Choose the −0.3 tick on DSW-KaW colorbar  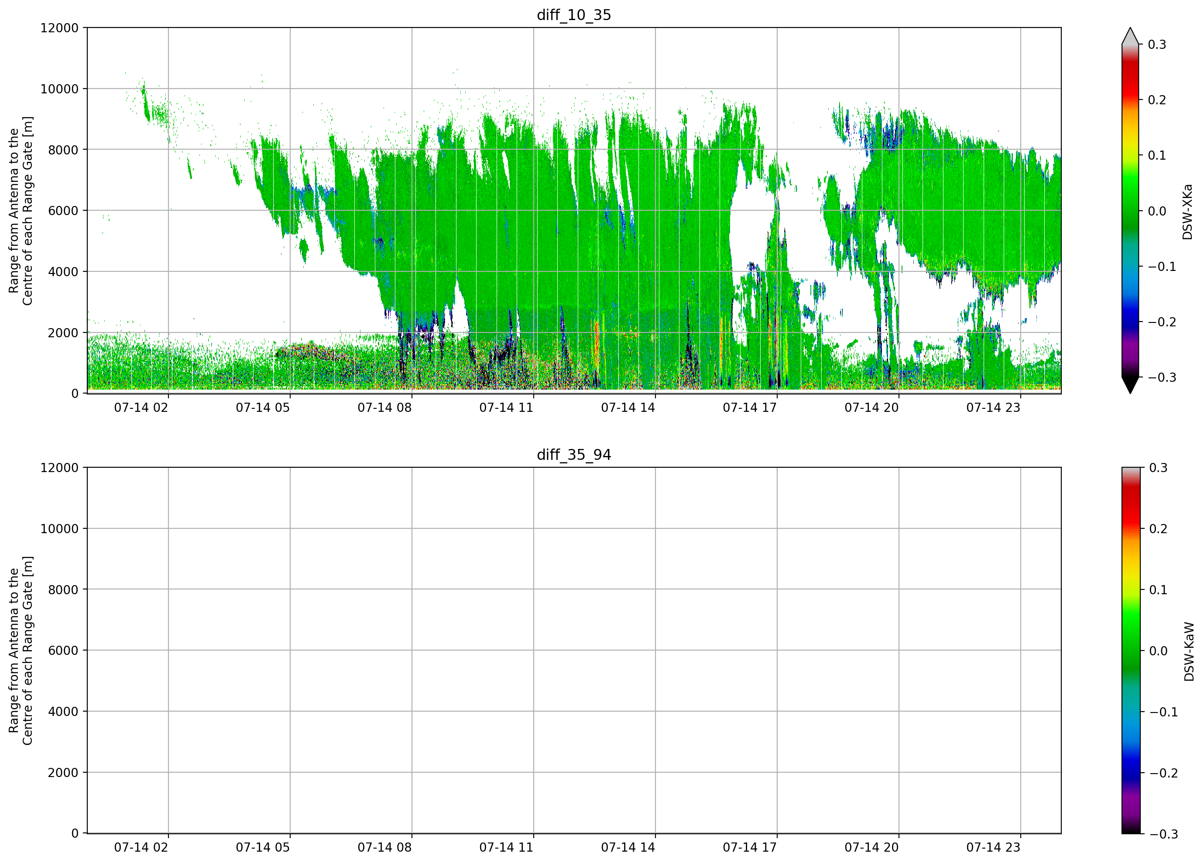[x=1164, y=834]
